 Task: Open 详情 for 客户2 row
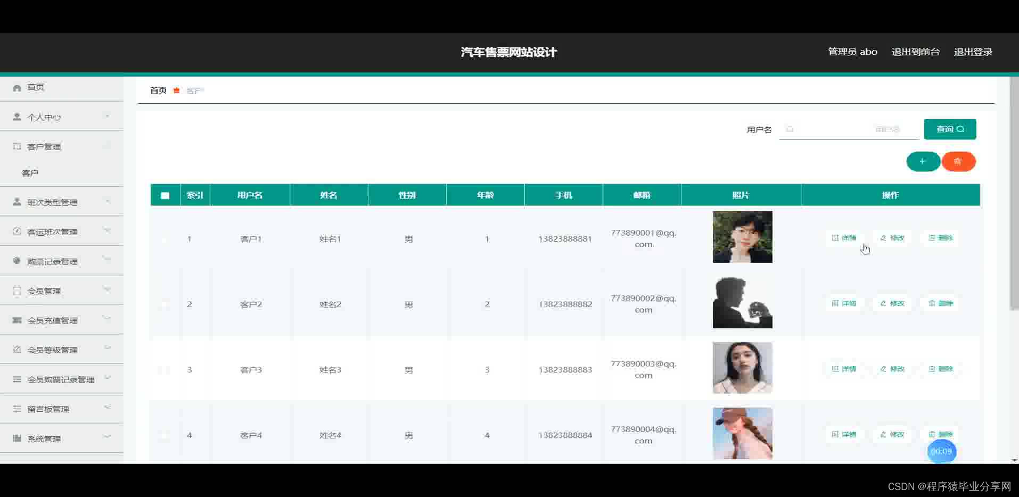coord(844,303)
